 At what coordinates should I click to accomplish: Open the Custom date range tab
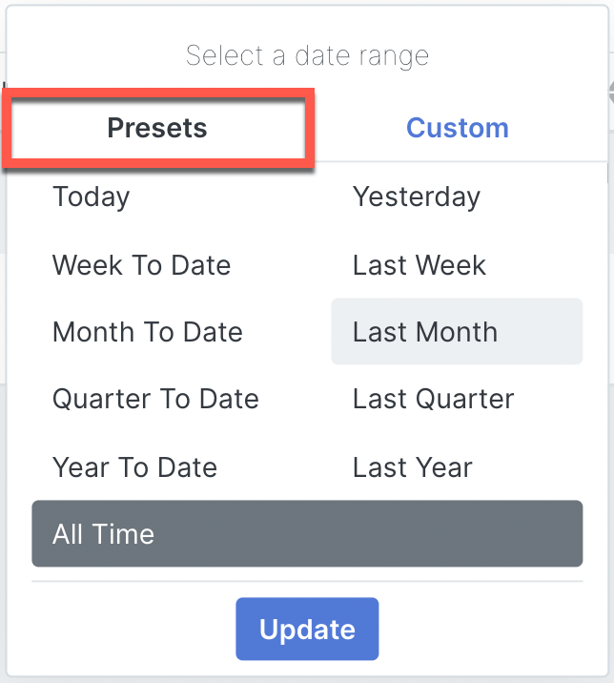[x=457, y=128]
